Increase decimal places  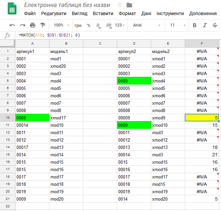pos(108,25)
